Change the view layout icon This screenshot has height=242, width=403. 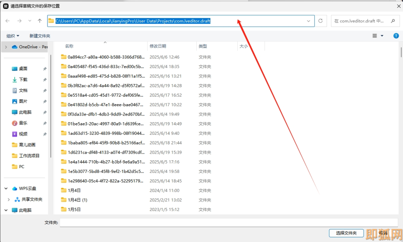pyautogui.click(x=375, y=36)
